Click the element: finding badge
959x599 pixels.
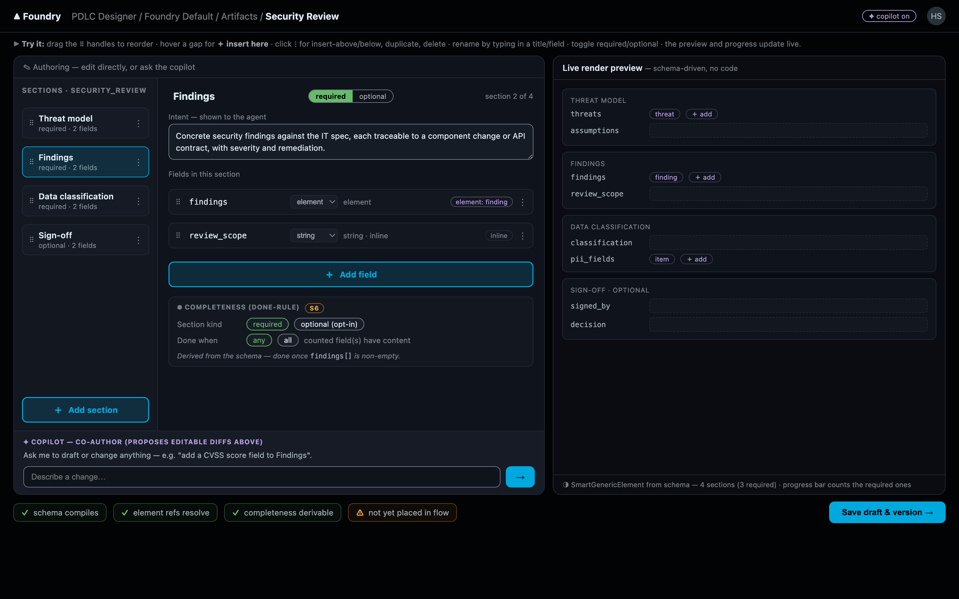tap(481, 202)
